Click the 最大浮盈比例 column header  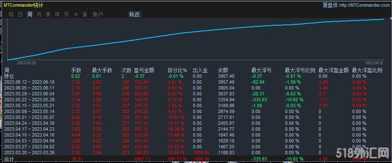[x=367, y=71]
